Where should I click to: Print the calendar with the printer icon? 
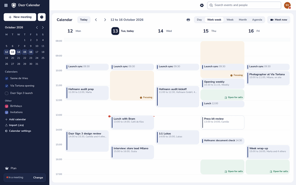pyautogui.click(x=188, y=20)
